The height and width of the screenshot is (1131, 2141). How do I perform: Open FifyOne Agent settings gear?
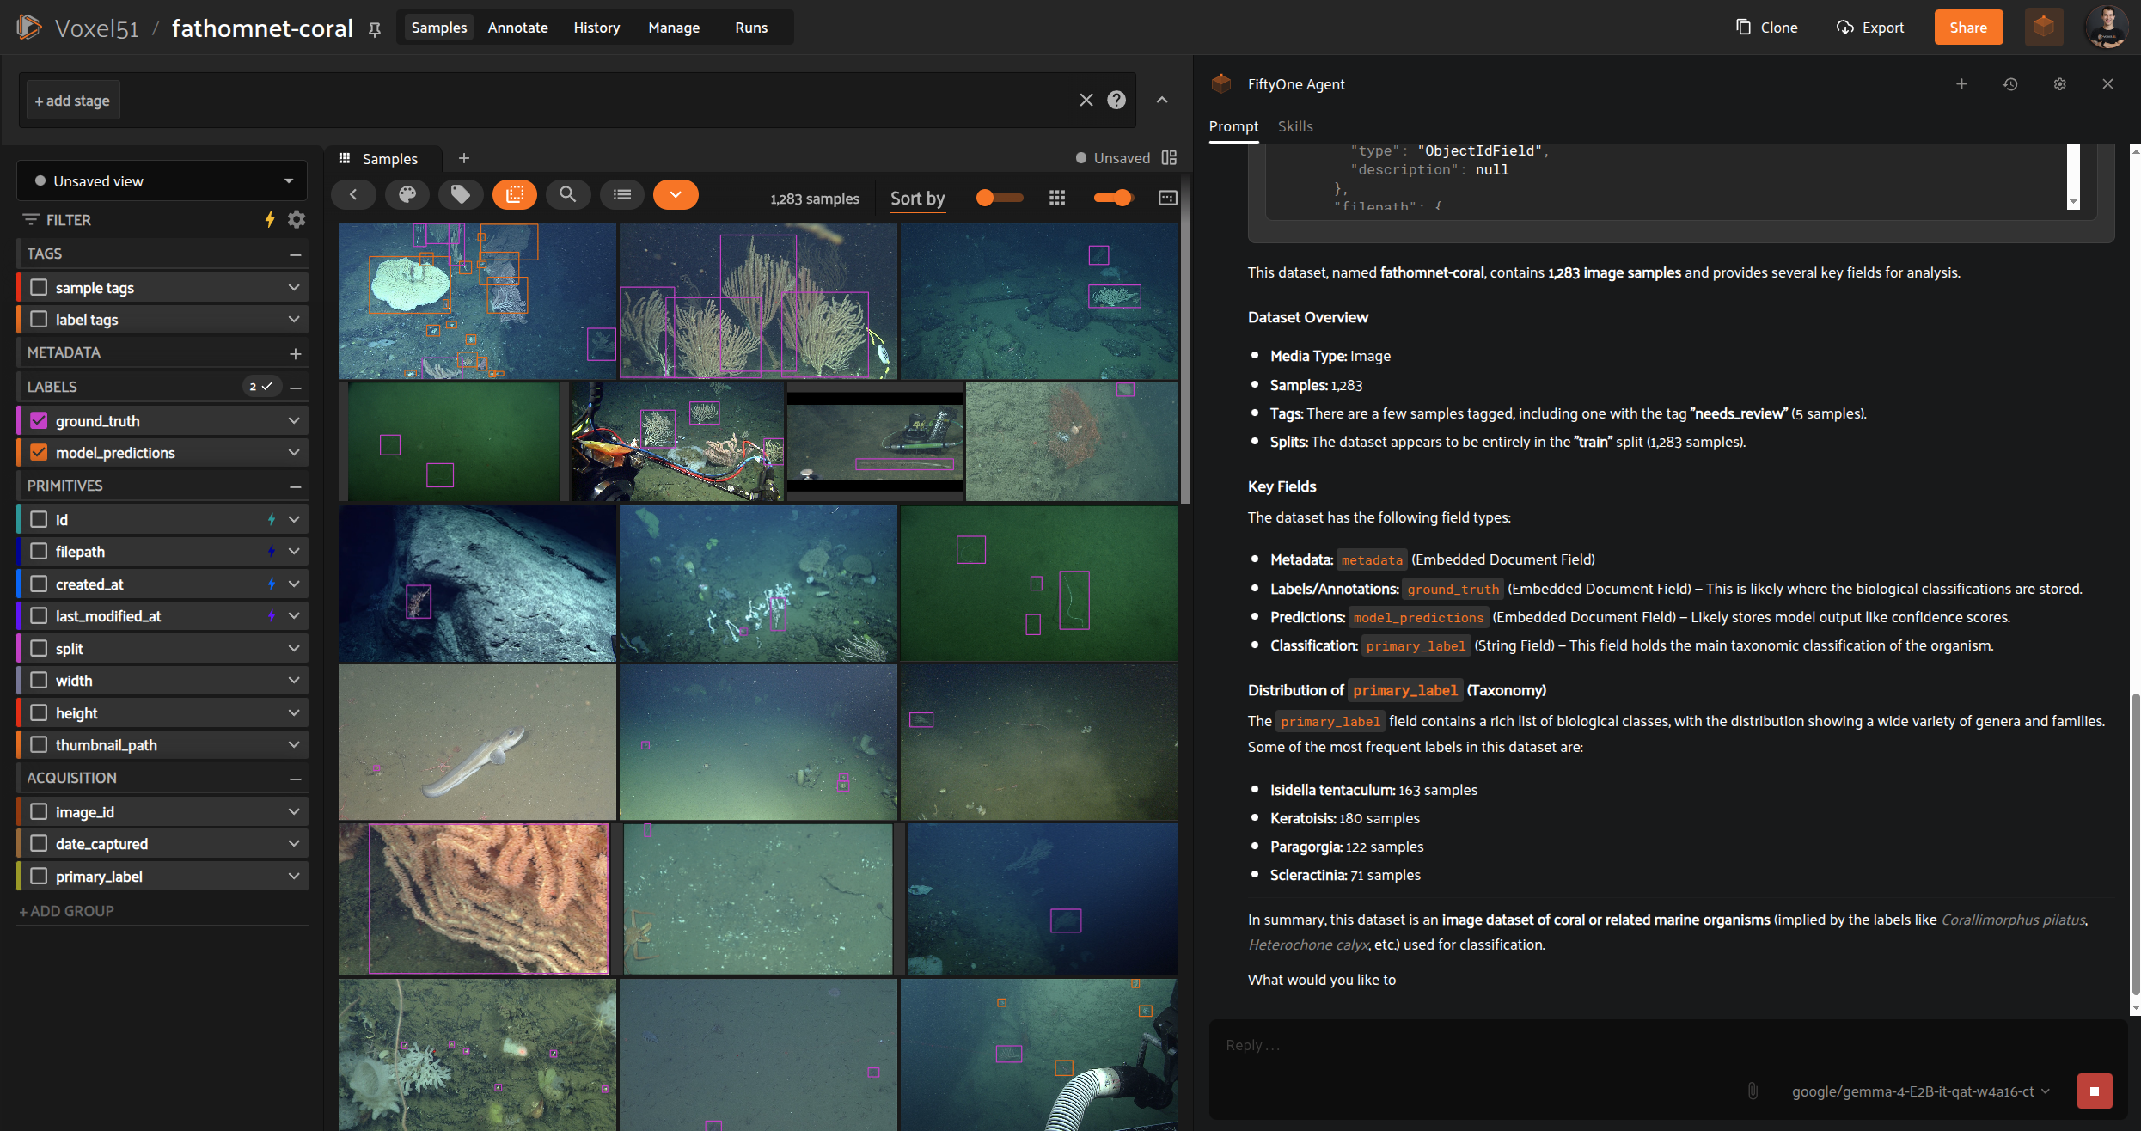pos(2059,84)
